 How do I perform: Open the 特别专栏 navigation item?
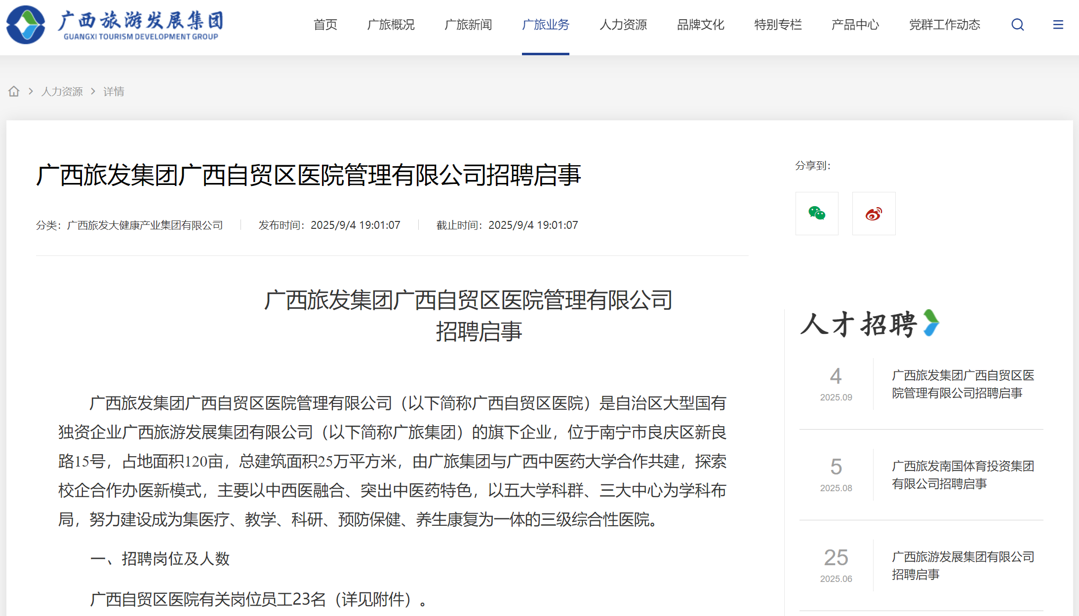778,25
